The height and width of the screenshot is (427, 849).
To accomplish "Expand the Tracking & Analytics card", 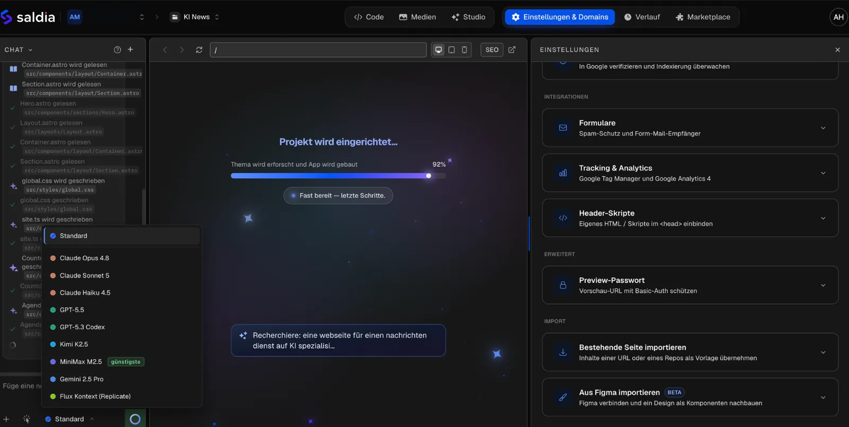I will pyautogui.click(x=690, y=173).
